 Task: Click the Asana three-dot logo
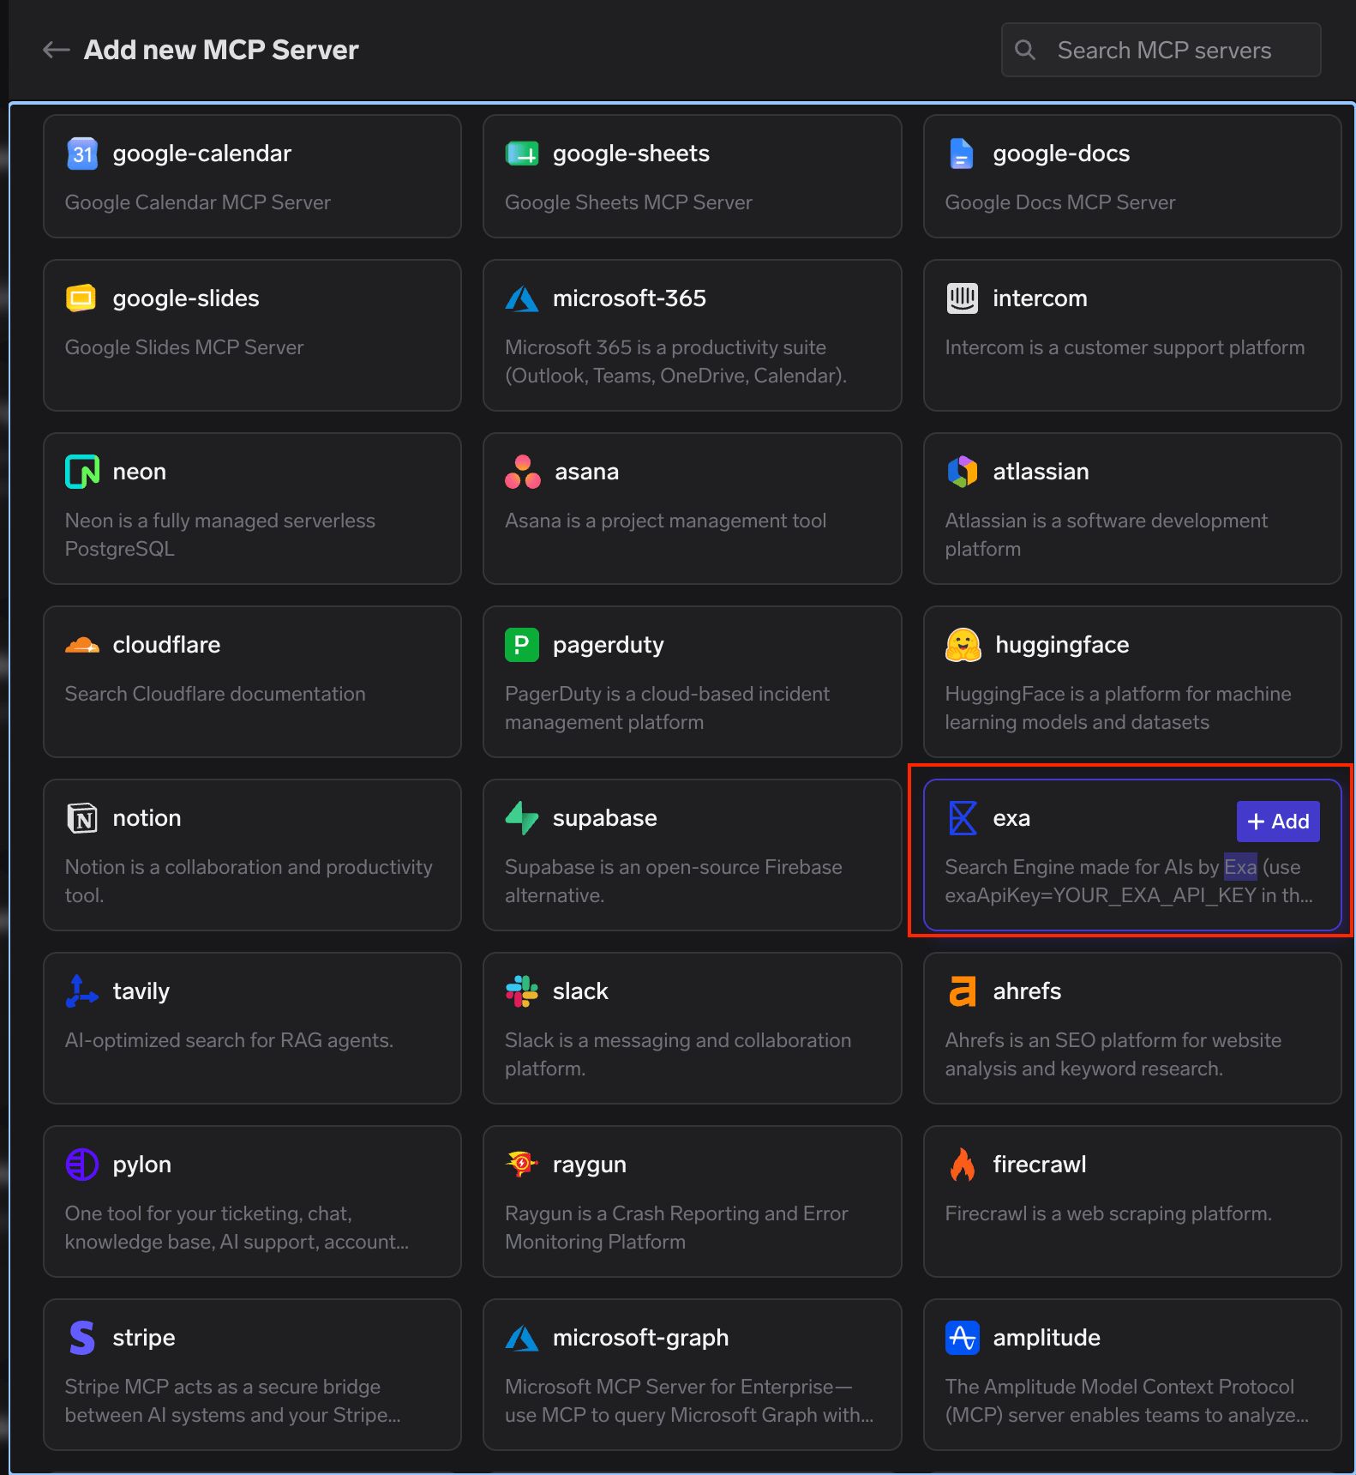523,472
